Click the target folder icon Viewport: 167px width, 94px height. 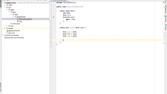coord(7,28)
